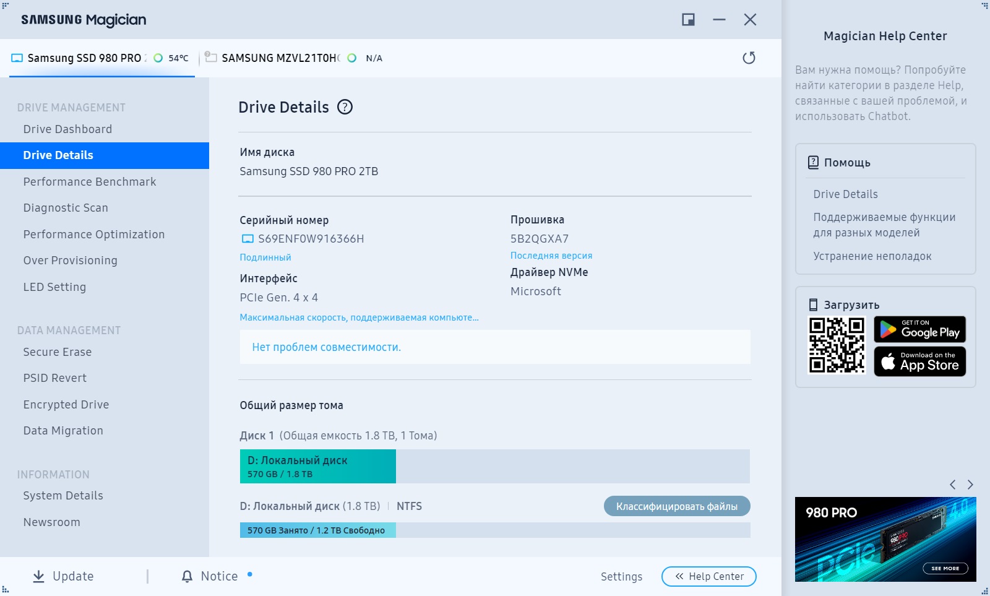
Task: Click the Google Play badge
Action: point(919,329)
